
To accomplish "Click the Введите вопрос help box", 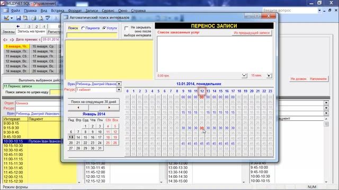I will coord(290,11).
